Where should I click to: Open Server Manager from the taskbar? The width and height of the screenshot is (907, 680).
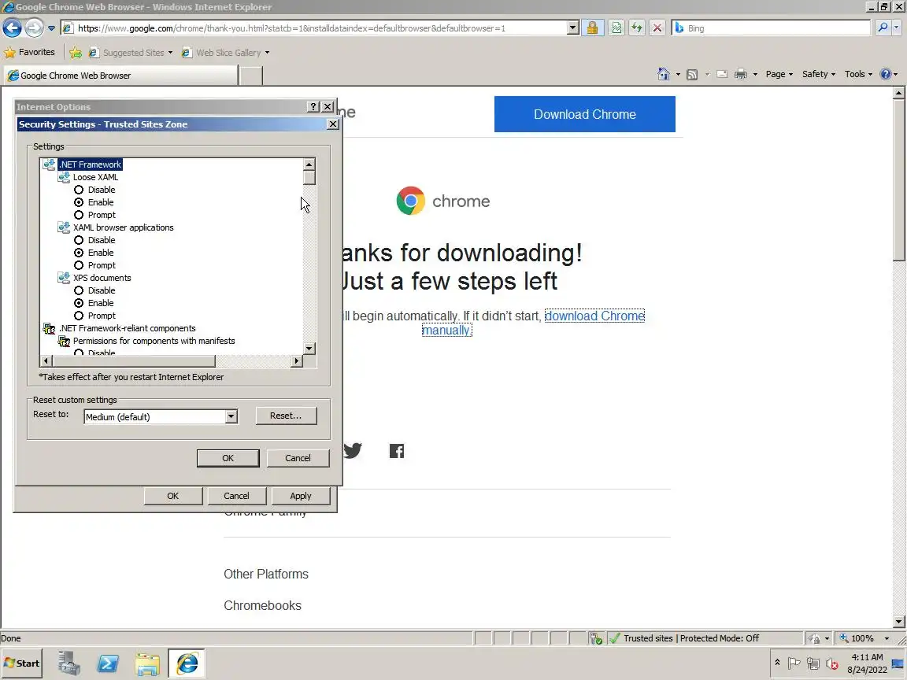pyautogui.click(x=68, y=663)
